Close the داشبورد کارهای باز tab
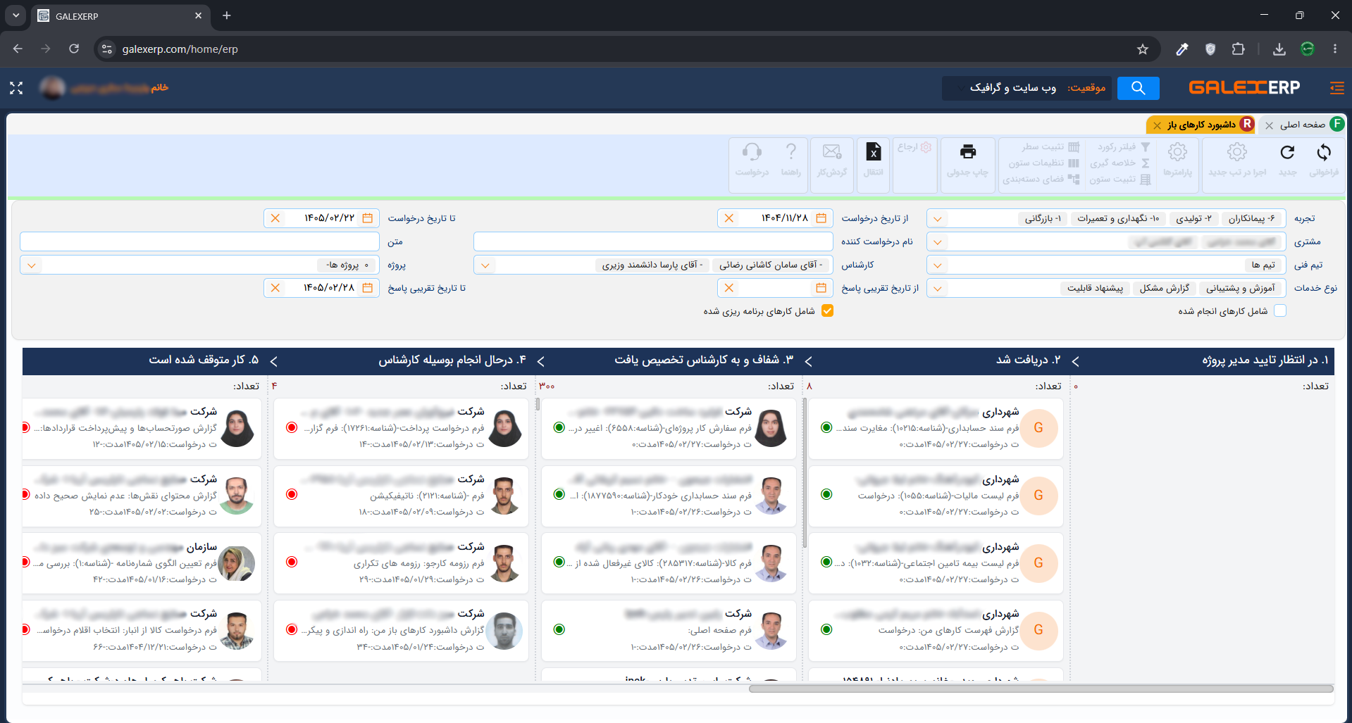This screenshot has height=723, width=1352. (1157, 125)
